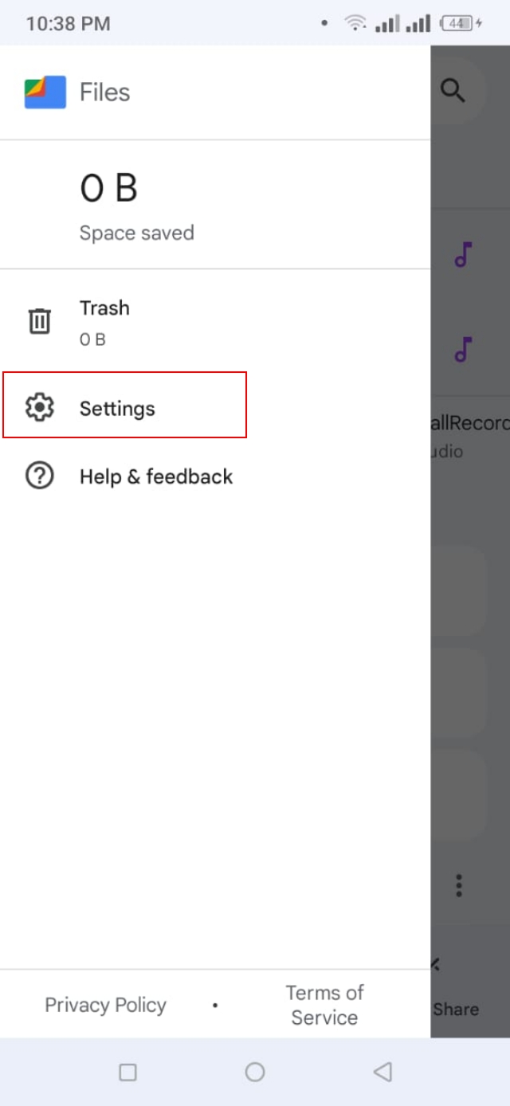The image size is (510, 1106).
Task: Open Help & feedback from the drawer menu
Action: (x=156, y=476)
